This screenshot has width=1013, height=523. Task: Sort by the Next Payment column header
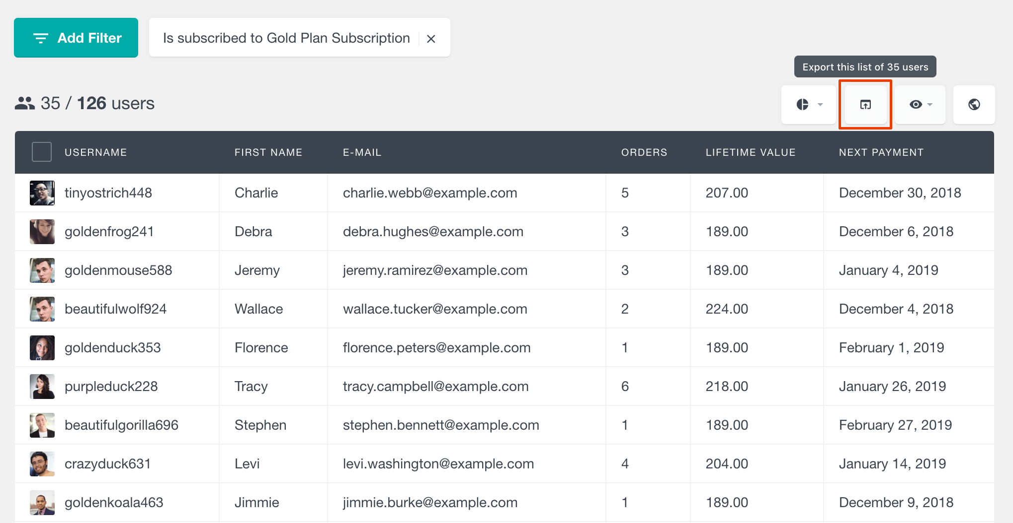(881, 152)
